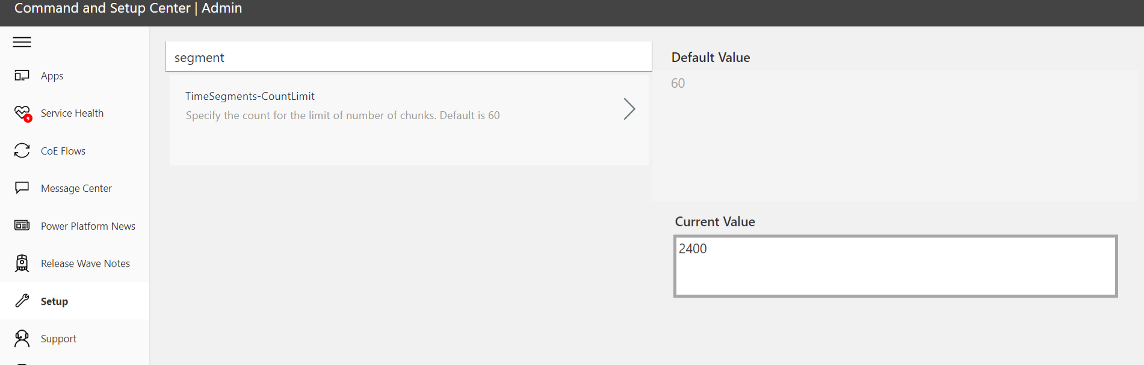The height and width of the screenshot is (365, 1144).
Task: Click the Release Wave Notes train icon
Action: (x=22, y=263)
